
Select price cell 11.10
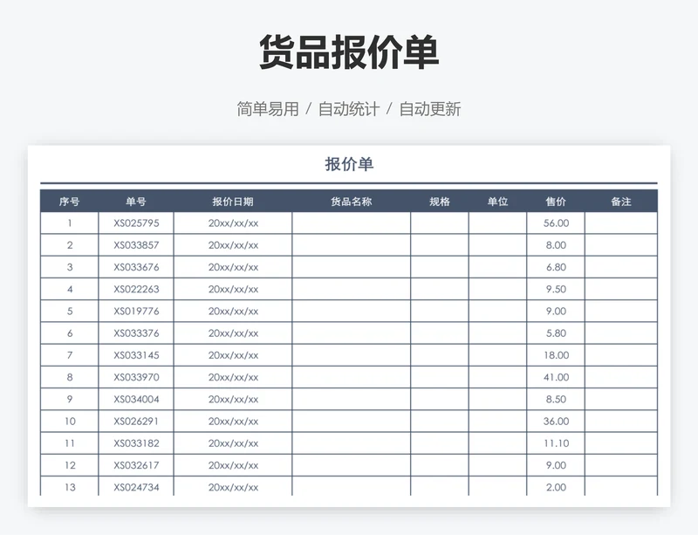(x=556, y=443)
